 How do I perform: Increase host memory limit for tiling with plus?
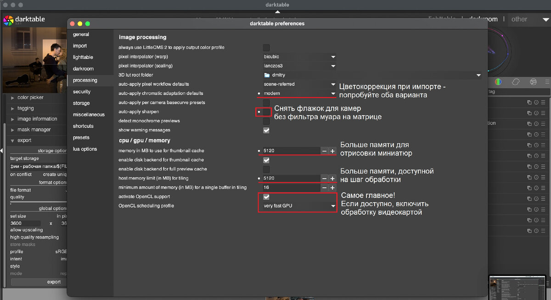pos(332,178)
